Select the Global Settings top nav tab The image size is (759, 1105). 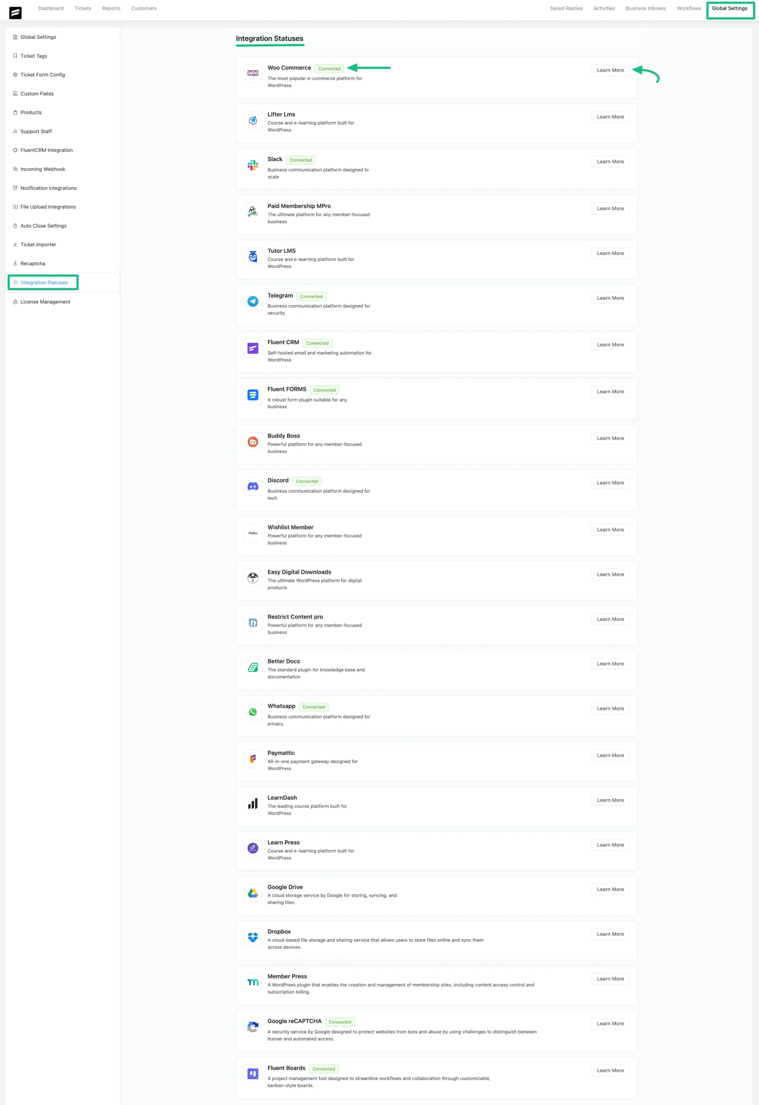coord(730,9)
